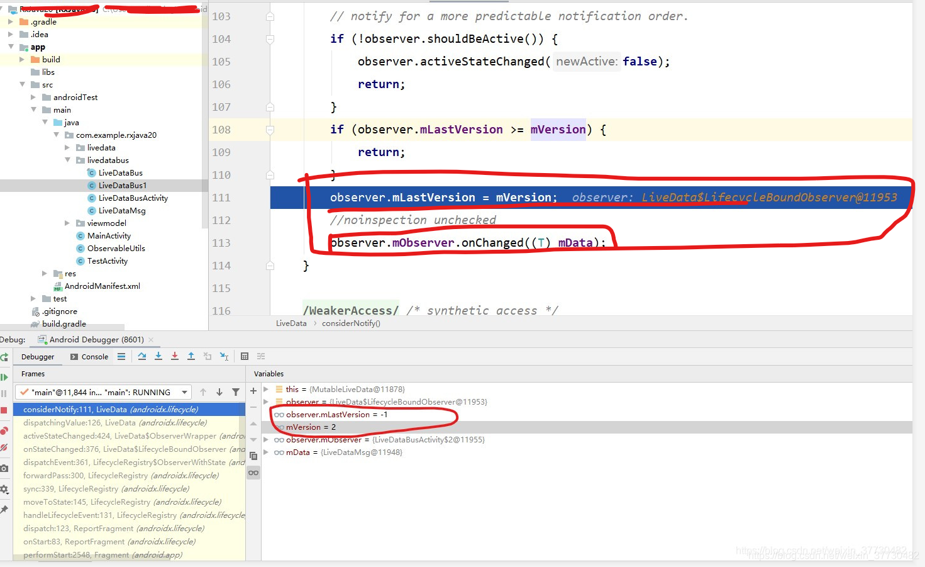Stop the debugging session
This screenshot has height=567, width=925.
point(4,410)
